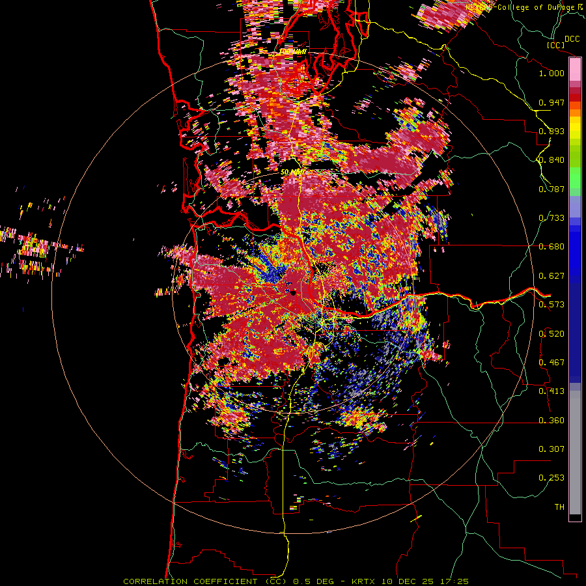586x586 pixels.
Task: Click the CORRELATION COEFFICIENT caption text
Action: 190,581
